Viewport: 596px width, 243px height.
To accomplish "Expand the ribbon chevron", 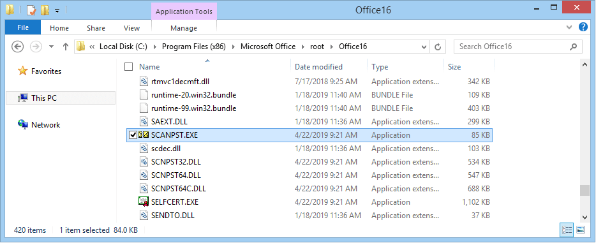I will (569, 27).
